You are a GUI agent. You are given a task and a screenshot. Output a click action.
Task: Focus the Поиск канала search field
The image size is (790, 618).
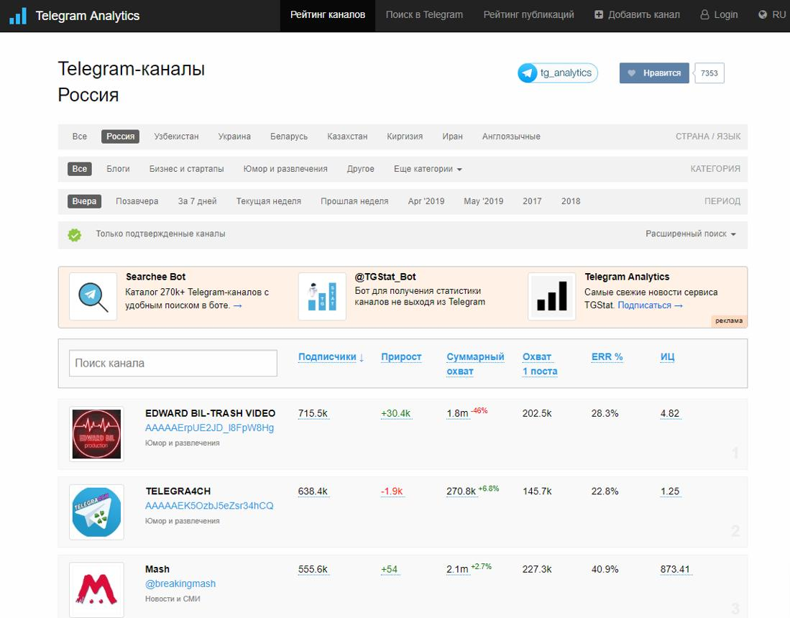(173, 363)
